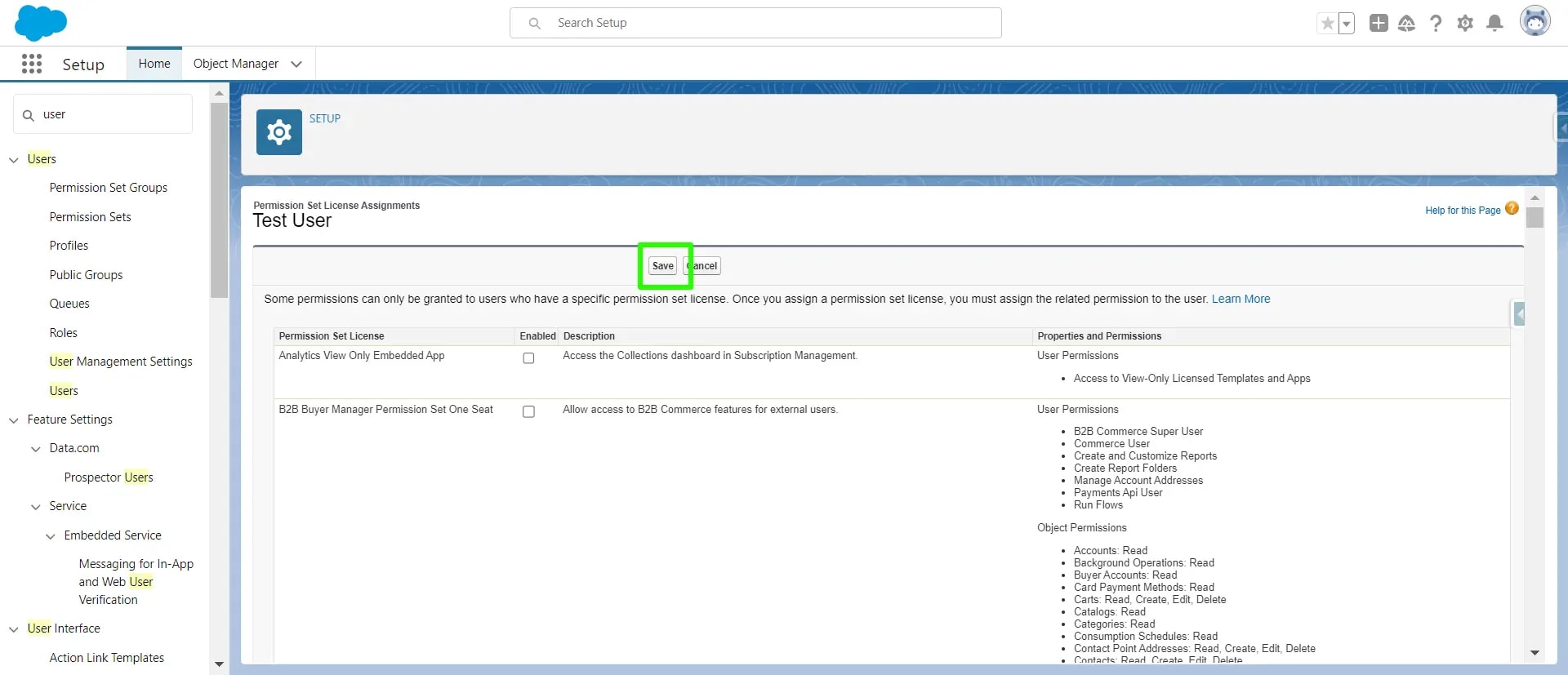Viewport: 1568px width, 675px height.
Task: Open Prospector Users in sidebar
Action: 109,477
